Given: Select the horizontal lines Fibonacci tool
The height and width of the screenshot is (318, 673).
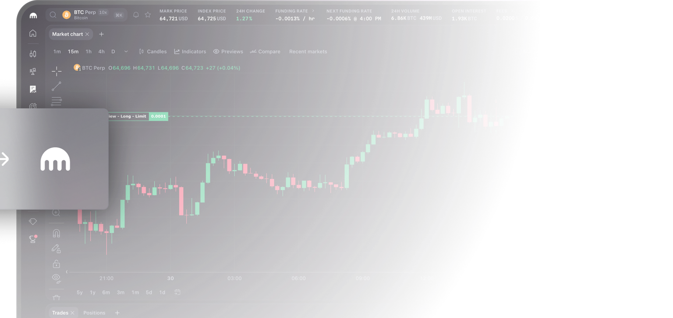Looking at the screenshot, I should 57,101.
